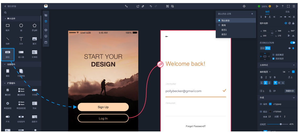
Task: Switch to the 编辑 tab
Action: tap(267, 12)
